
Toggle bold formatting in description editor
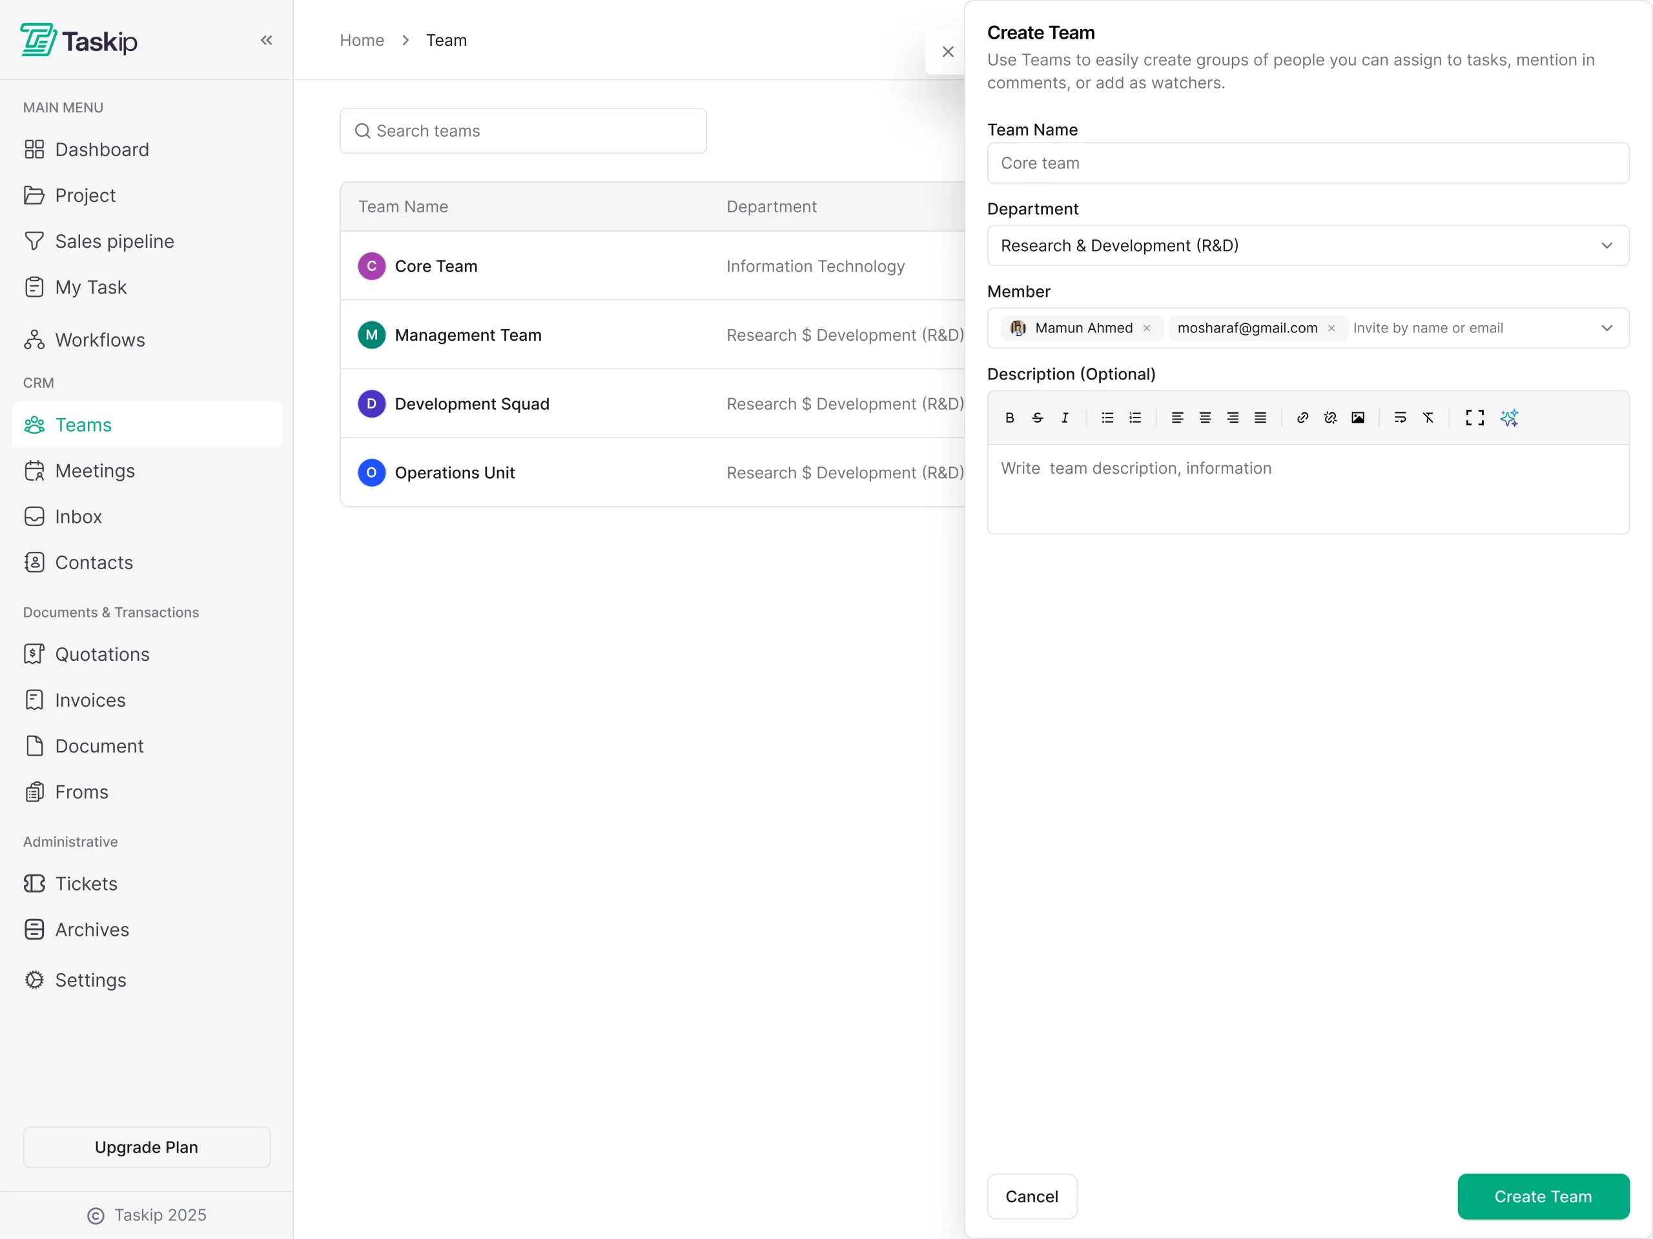click(x=1010, y=418)
